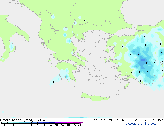Select legend swatch between 25 and 30
Viewport: 164px width, 126px height.
pyautogui.click(x=52, y=123)
